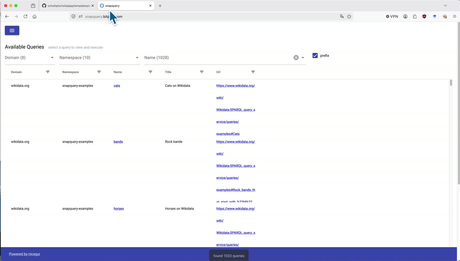This screenshot has height=261, width=460.
Task: Close the snapquery tab
Action: coord(150,6)
